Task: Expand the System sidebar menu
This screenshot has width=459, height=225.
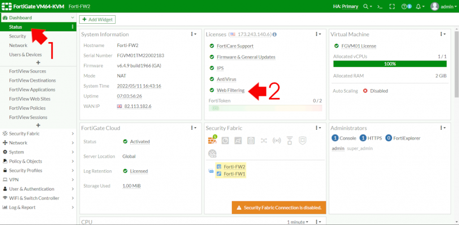Action: (x=38, y=152)
